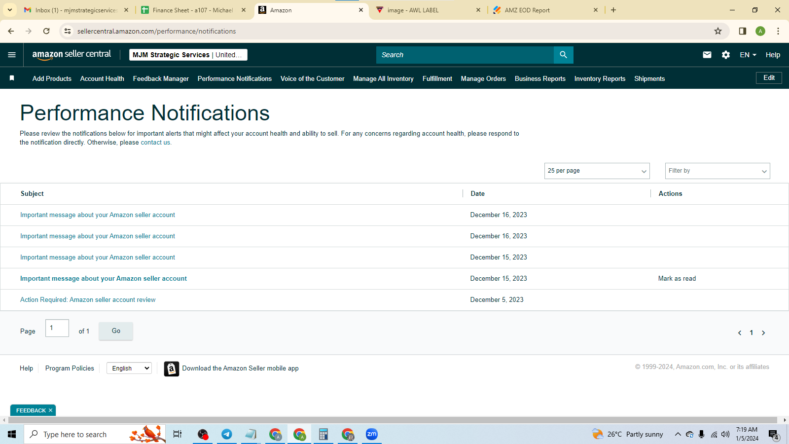This screenshot has height=444, width=789.
Task: Bookmark this page with star icon
Action: point(718,31)
